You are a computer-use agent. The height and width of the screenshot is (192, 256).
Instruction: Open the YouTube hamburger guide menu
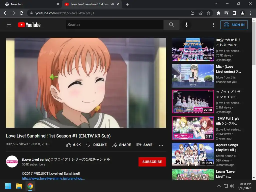9,25
